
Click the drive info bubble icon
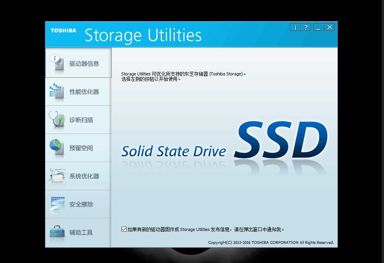pyautogui.click(x=57, y=63)
